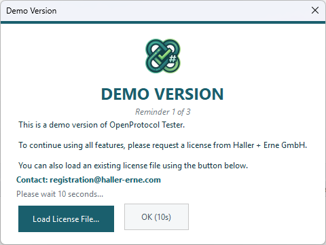Confirm with the OK (10s) button

156,216
